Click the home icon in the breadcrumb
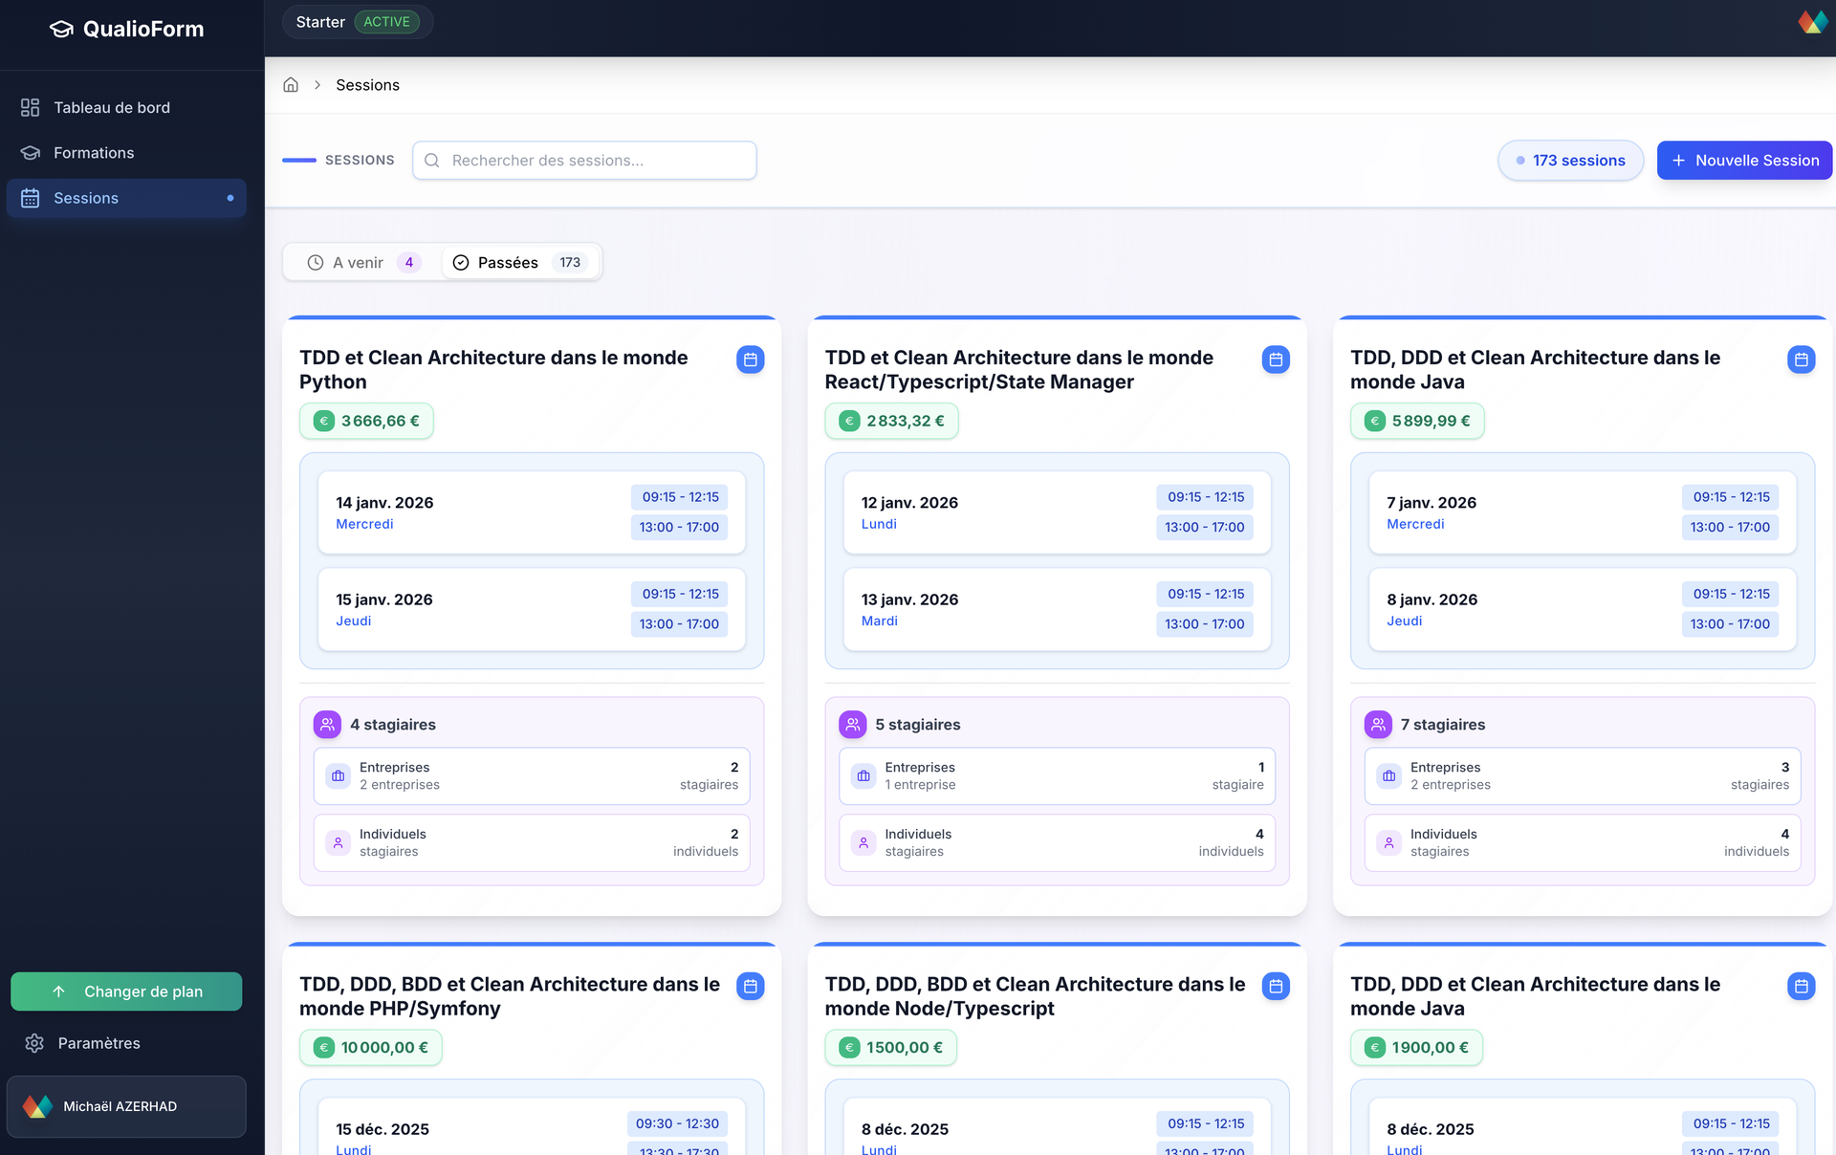This screenshot has height=1155, width=1836. pyautogui.click(x=291, y=84)
